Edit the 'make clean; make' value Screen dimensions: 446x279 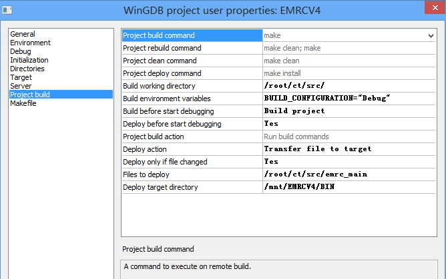(349, 48)
